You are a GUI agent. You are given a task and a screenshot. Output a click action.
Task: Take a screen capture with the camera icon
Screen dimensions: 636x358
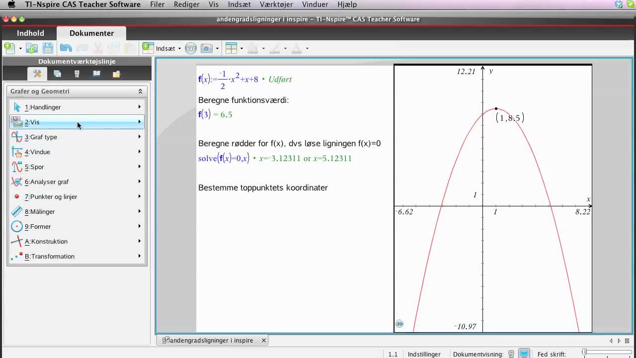[206, 48]
